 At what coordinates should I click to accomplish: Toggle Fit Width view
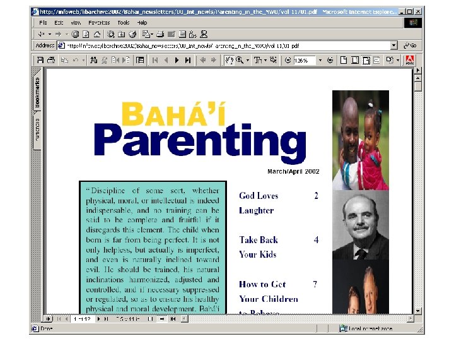[366, 60]
